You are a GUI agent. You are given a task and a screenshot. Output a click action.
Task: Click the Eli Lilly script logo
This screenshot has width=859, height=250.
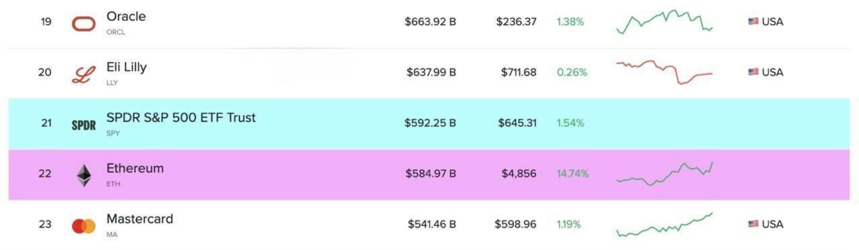(x=84, y=74)
